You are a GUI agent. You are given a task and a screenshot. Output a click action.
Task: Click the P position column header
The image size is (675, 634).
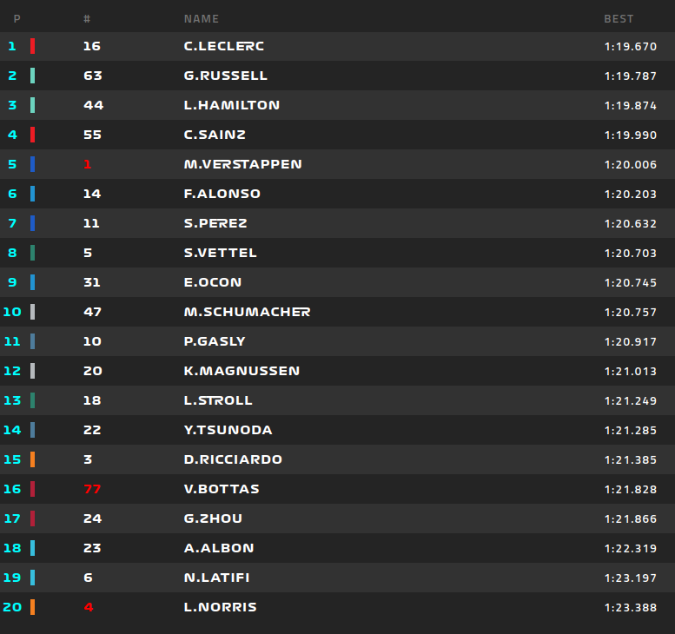(x=17, y=18)
